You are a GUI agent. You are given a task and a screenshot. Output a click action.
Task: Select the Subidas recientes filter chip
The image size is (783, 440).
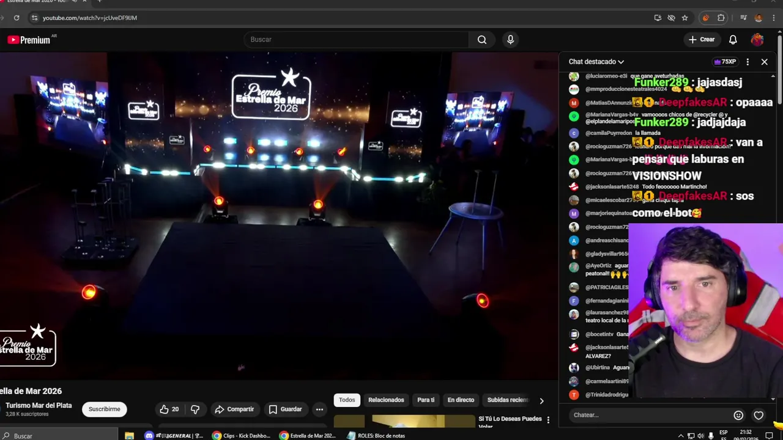[507, 400]
